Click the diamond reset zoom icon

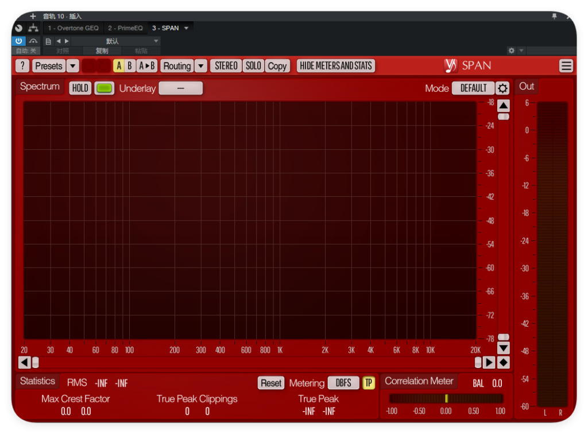click(x=503, y=362)
